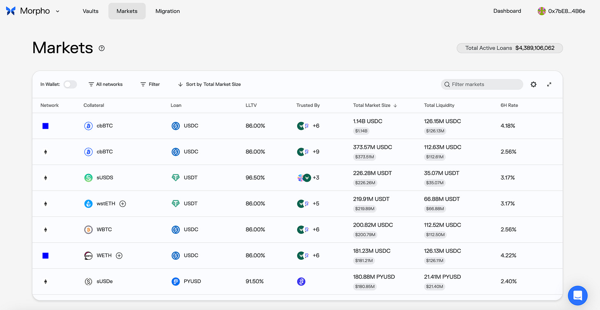Select the Markets tab

(x=127, y=11)
